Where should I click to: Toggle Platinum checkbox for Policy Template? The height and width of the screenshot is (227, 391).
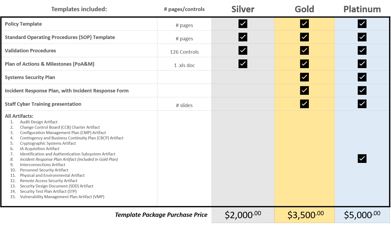[x=362, y=24]
